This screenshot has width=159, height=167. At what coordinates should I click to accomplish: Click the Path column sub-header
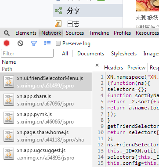click(7, 69)
